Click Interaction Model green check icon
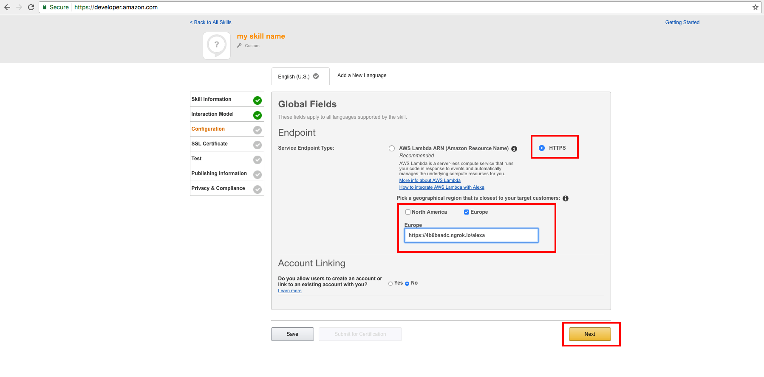The height and width of the screenshot is (377, 764). pyautogui.click(x=257, y=115)
